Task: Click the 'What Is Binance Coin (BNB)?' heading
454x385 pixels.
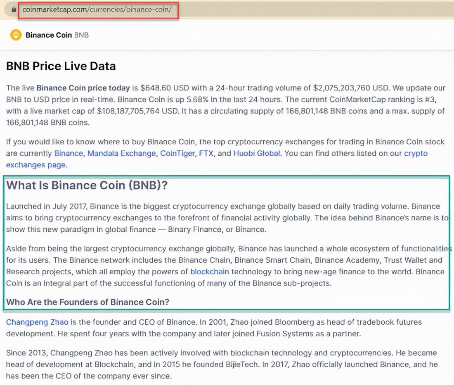Action: pos(87,185)
